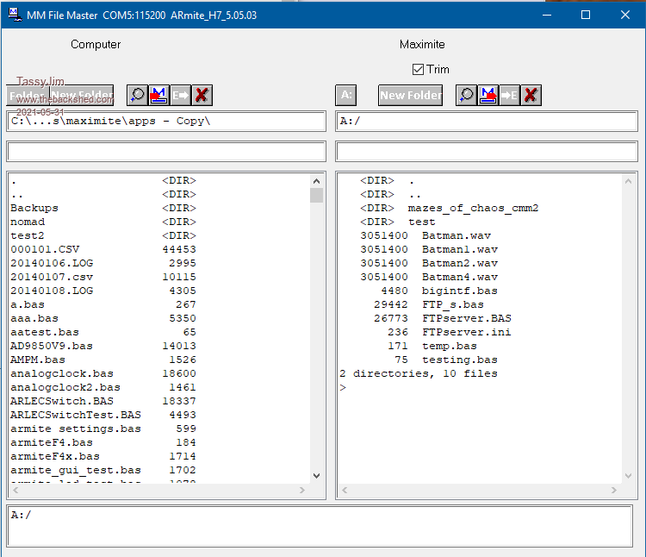Screen dimensions: 646x557
Task: Click down arrow of Computer list scrollbar
Action: click(x=316, y=475)
